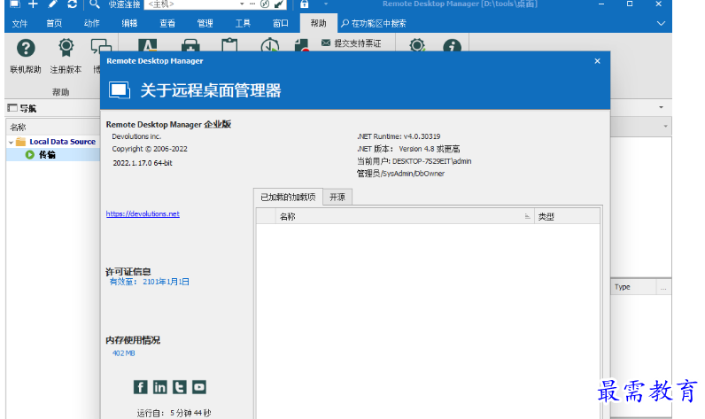This screenshot has width=705, height=419.
Task: Open the 文件 menu
Action: pyautogui.click(x=19, y=23)
